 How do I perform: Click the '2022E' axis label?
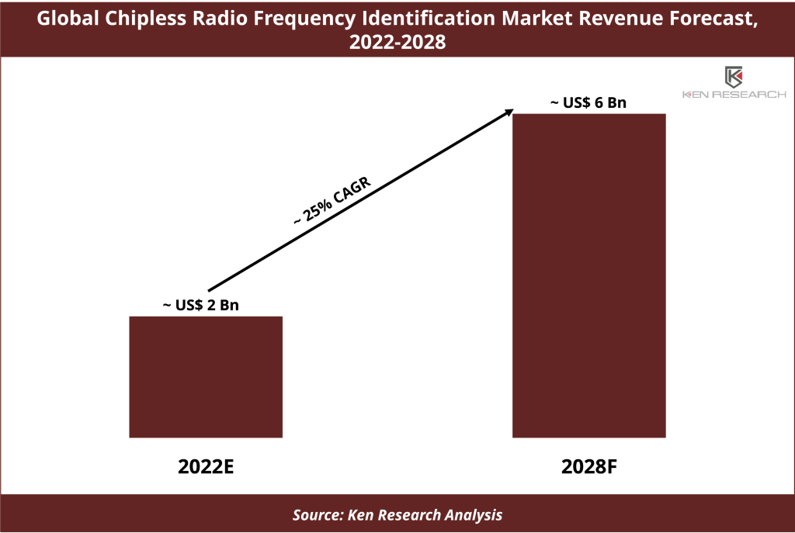click(x=206, y=466)
